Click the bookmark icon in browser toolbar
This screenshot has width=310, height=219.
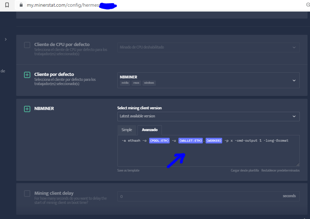(x=7, y=5)
